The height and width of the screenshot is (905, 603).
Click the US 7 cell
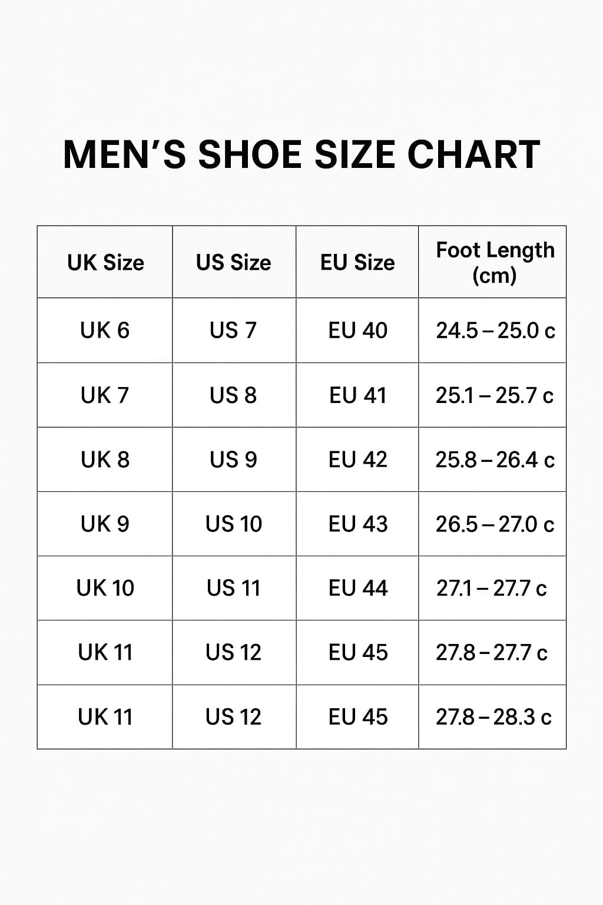tap(234, 331)
